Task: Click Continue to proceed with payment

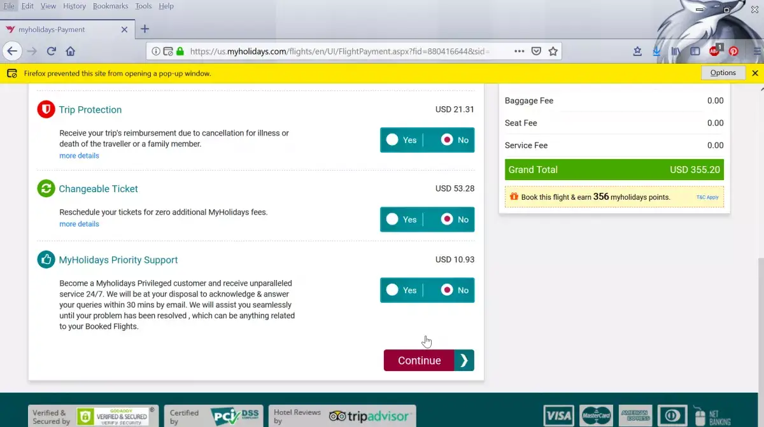Action: pos(419,360)
